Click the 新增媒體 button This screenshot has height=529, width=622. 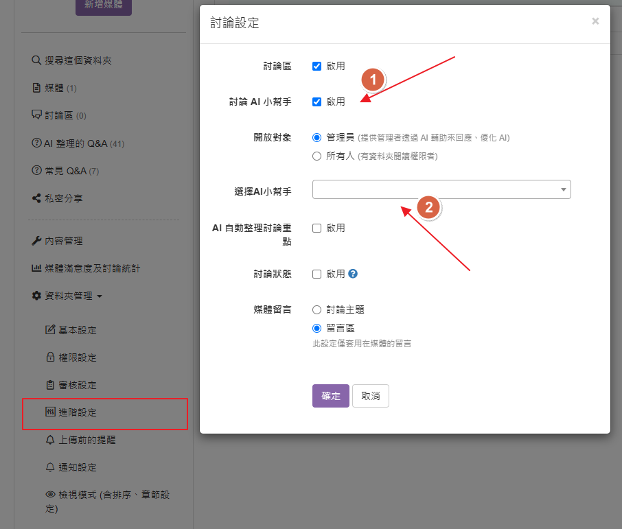pos(104,6)
